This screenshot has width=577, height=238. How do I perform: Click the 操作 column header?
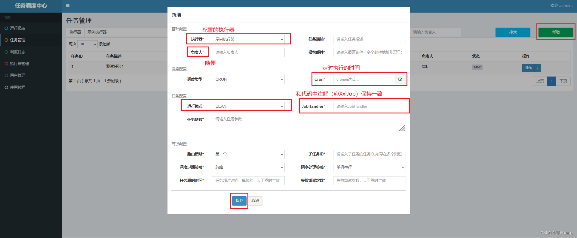[526, 56]
